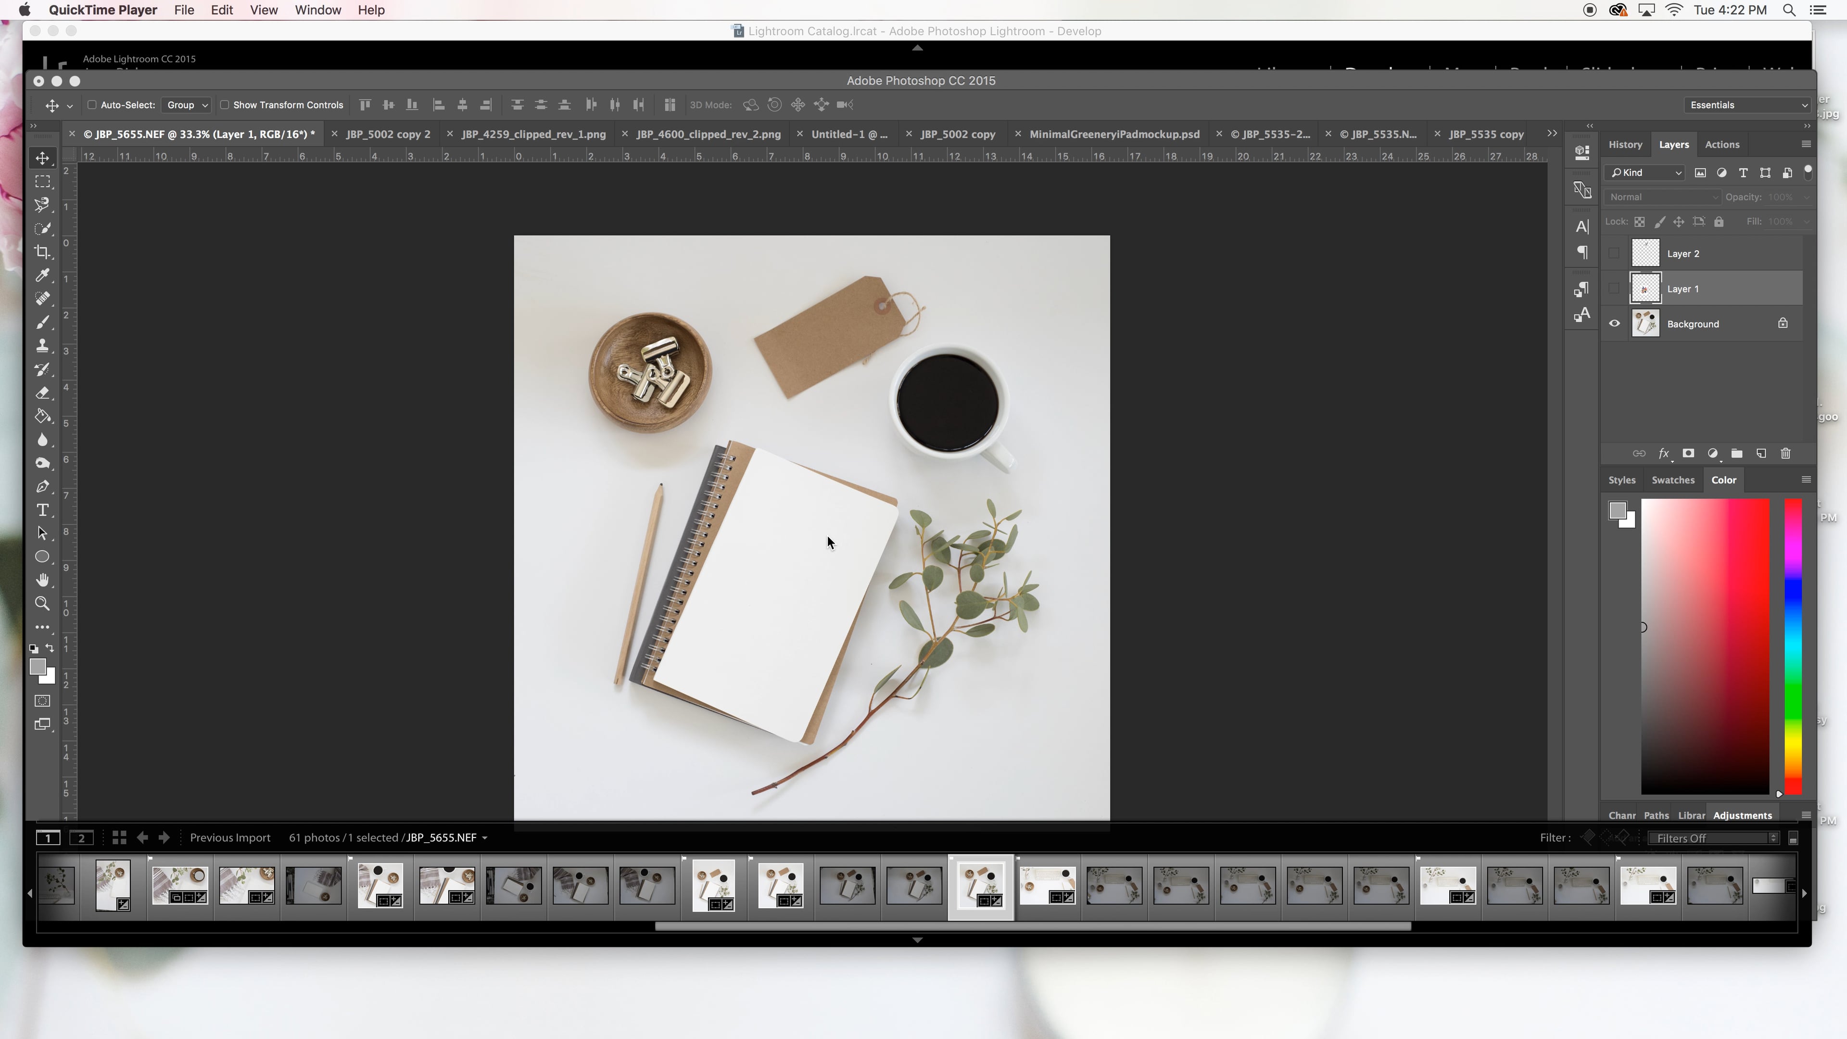Select the Move tool

[42, 158]
